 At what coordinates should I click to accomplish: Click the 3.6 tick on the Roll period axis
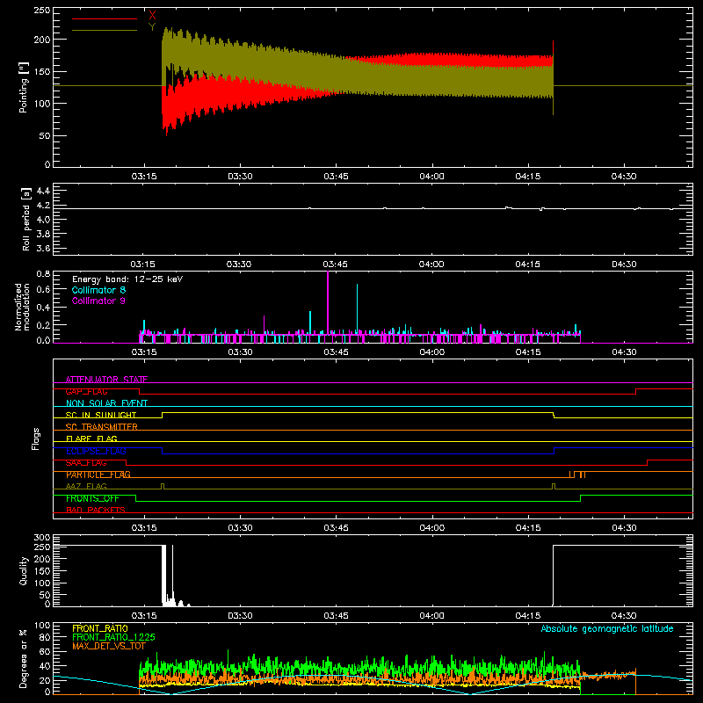43,248
